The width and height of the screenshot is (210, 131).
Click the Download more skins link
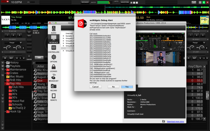pos(176,121)
